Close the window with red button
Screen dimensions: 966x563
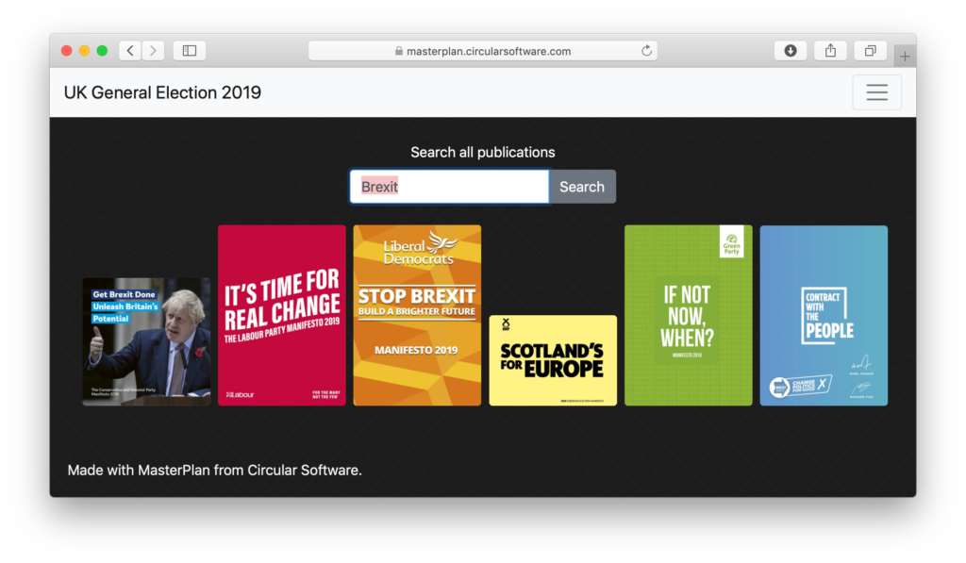click(x=67, y=51)
